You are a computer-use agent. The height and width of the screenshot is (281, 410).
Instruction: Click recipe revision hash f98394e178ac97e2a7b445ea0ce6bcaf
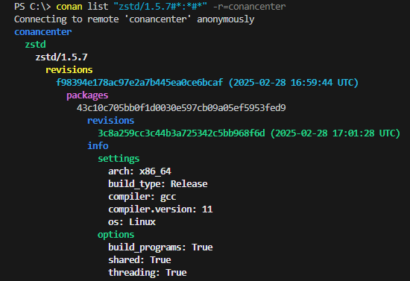point(139,82)
